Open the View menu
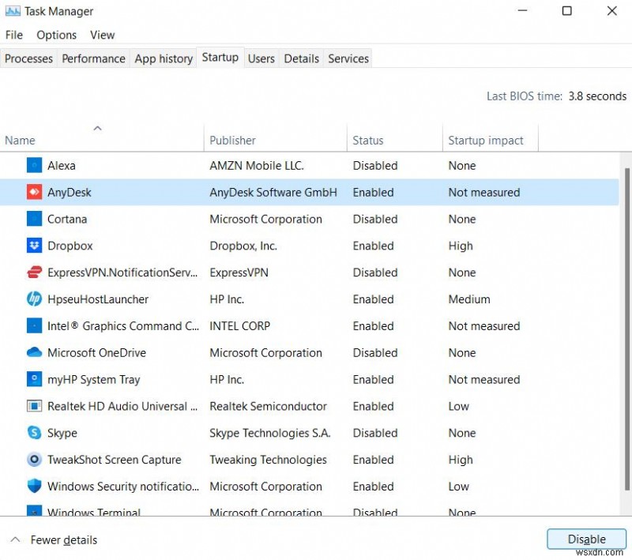 pyautogui.click(x=102, y=35)
